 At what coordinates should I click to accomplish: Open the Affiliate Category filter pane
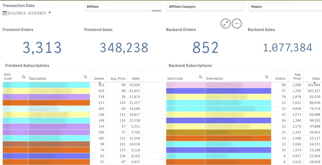coord(205,7)
